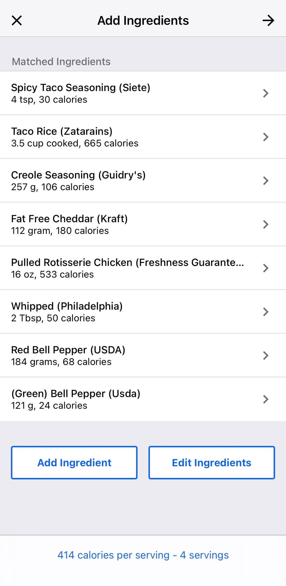The width and height of the screenshot is (286, 586).
Task: Tap the next arrow in header
Action: (x=268, y=20)
